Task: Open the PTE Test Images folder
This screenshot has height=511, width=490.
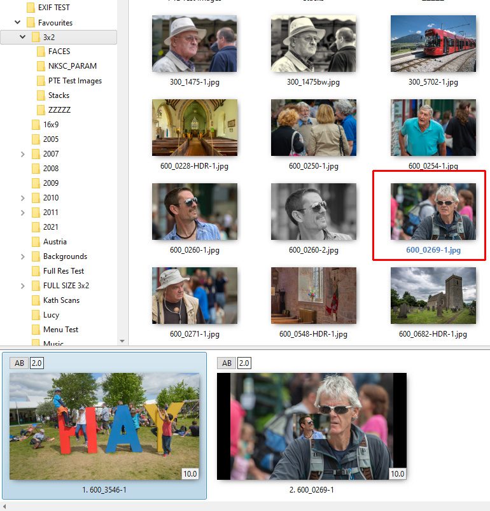Action: coord(74,81)
